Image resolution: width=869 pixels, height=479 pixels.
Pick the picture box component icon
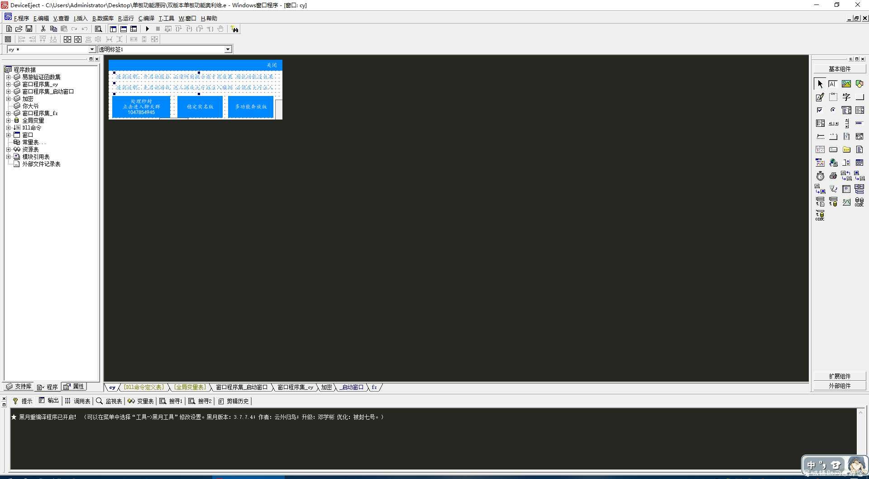pos(846,84)
